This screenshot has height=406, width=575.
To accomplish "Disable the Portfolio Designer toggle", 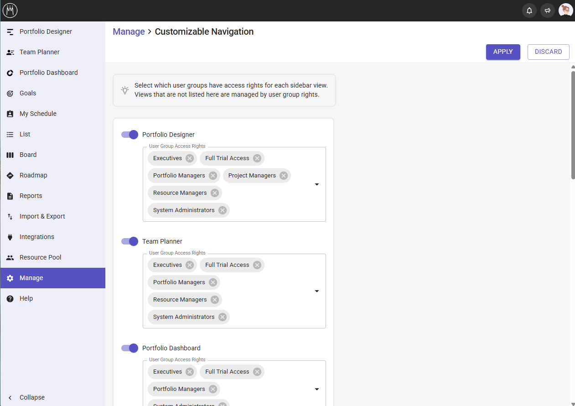I will point(130,135).
